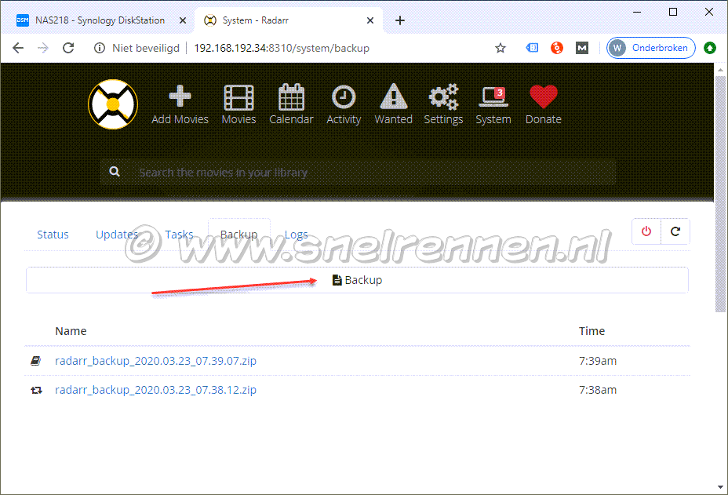
Task: Open the dark M extension icon
Action: (582, 47)
